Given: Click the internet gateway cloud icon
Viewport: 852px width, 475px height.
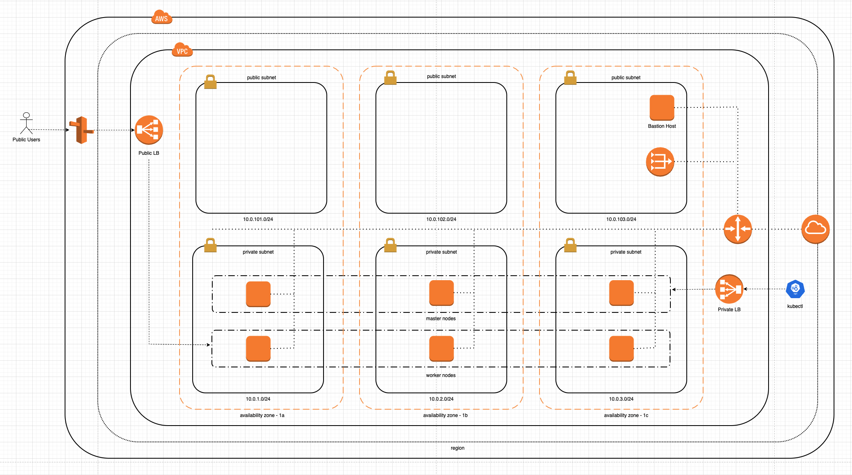Looking at the screenshot, I should (815, 229).
